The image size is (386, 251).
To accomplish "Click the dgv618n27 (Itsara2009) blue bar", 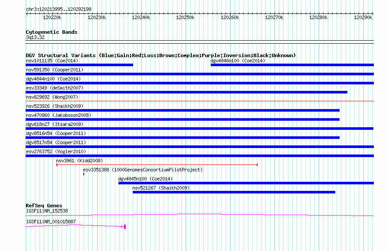I will tap(200, 129).
